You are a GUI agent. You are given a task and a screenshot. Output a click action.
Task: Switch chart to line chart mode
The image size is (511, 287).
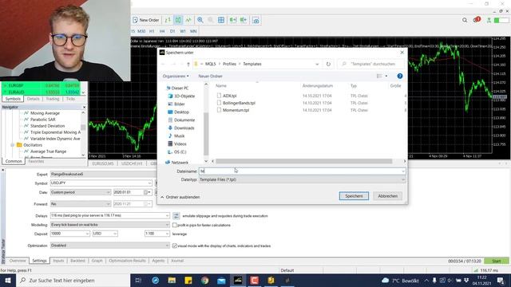188,20
